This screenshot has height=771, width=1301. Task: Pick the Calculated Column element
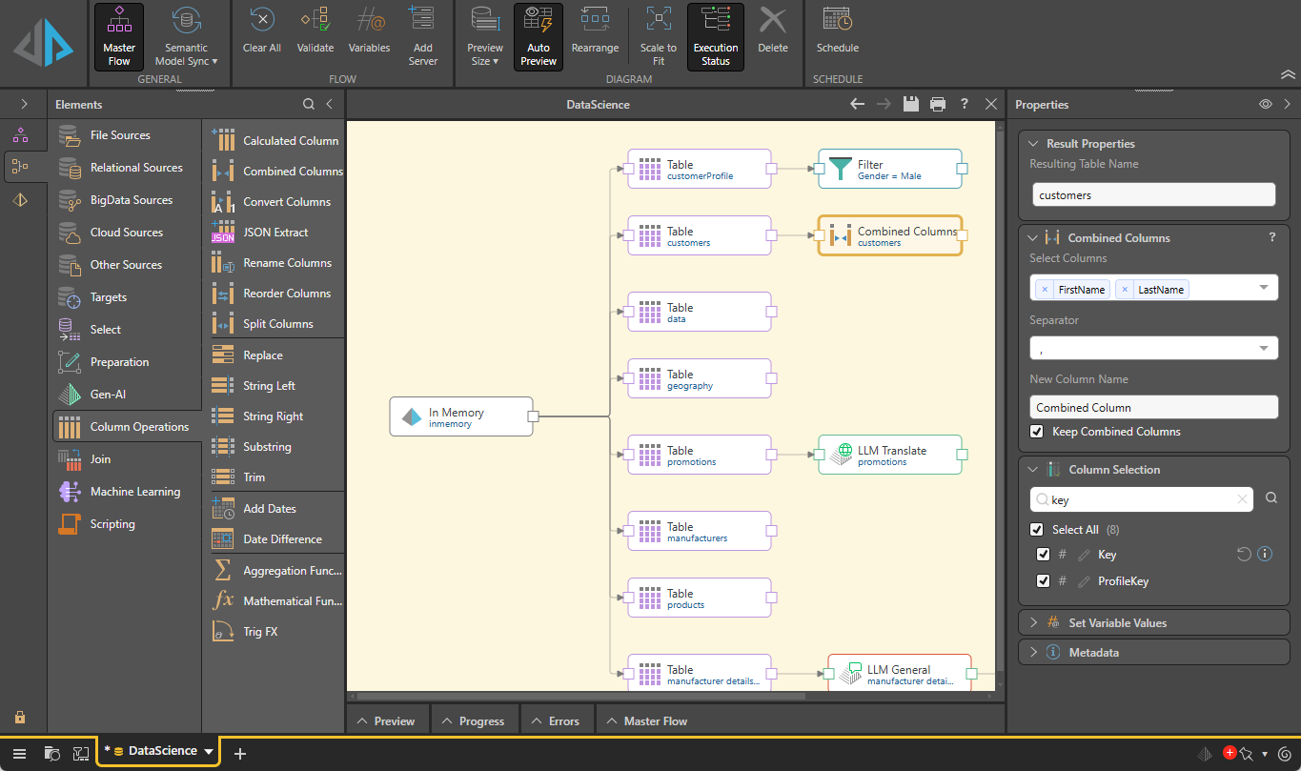(275, 141)
